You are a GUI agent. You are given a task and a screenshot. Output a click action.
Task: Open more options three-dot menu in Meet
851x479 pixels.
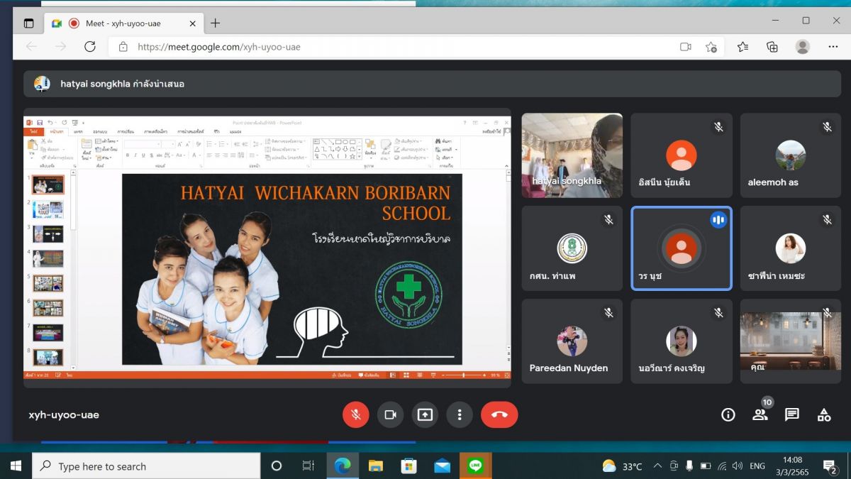(x=460, y=415)
